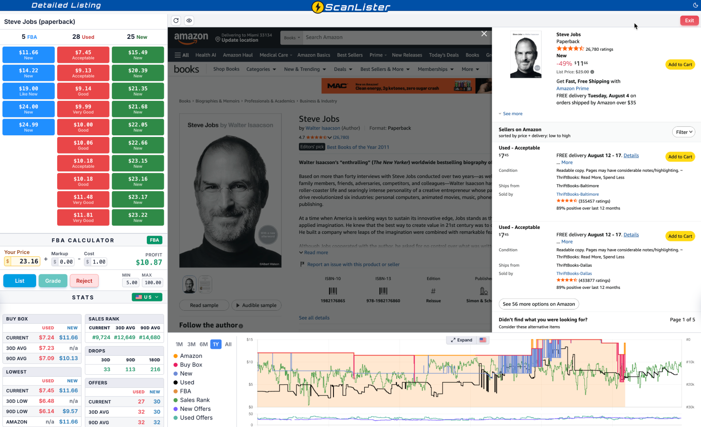Screen dimensions: 701x427
Task: Open Amazon hamburger All menu
Action: [182, 55]
